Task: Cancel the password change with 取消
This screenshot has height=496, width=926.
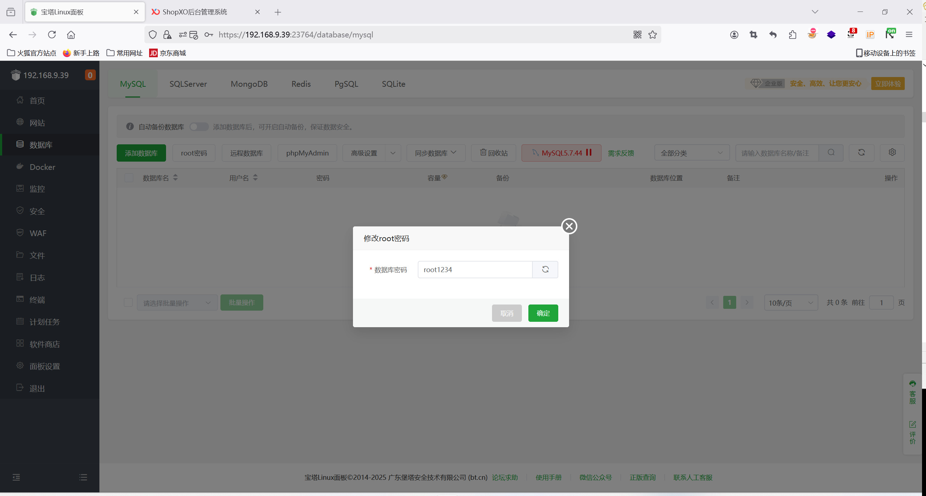Action: (x=506, y=313)
